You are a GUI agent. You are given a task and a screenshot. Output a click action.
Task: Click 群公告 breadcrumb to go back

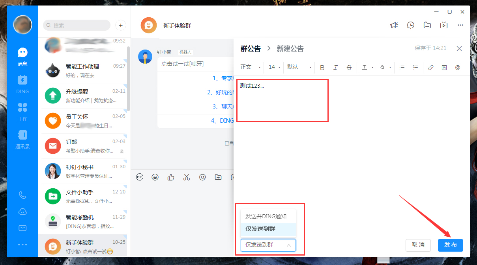251,48
